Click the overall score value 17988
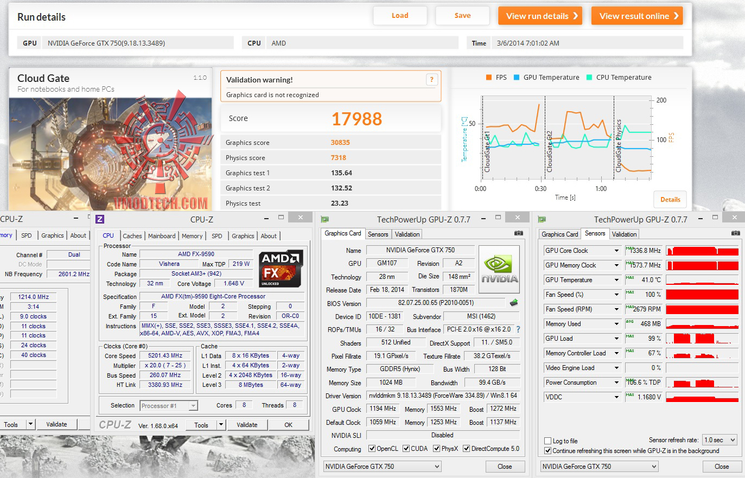This screenshot has width=745, height=478. pos(356,119)
